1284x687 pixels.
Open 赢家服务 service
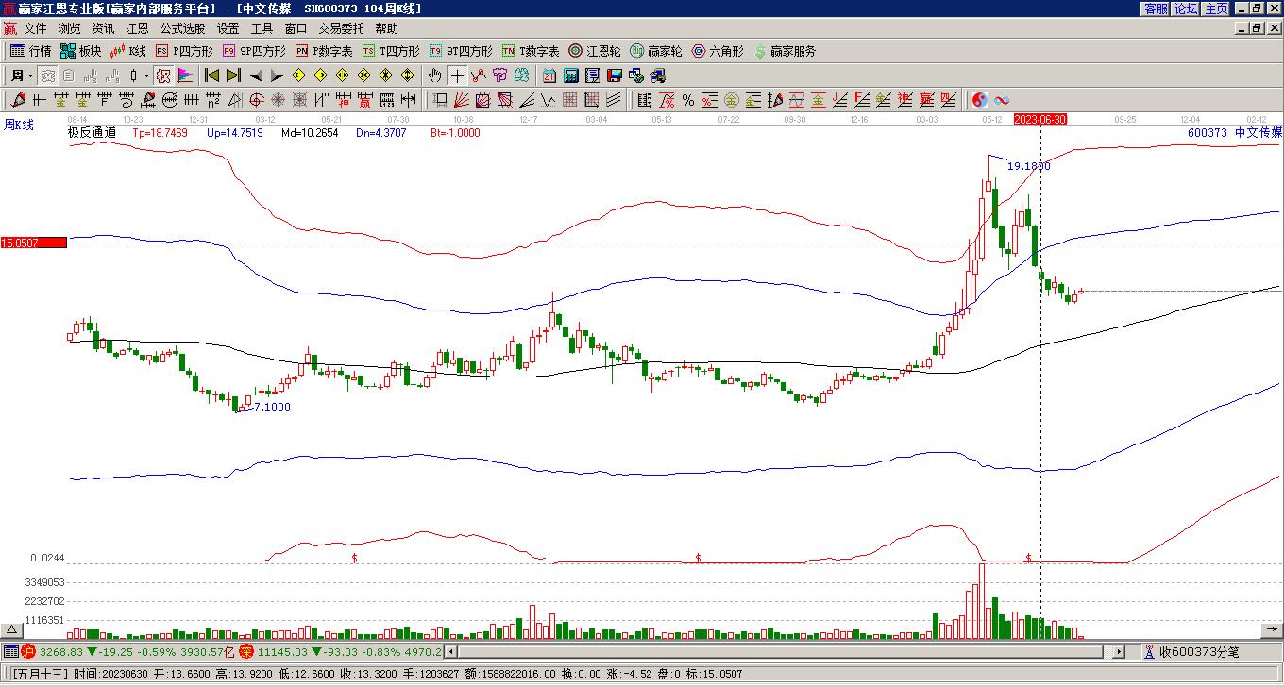(785, 51)
